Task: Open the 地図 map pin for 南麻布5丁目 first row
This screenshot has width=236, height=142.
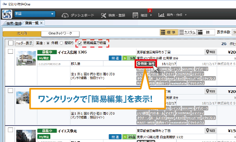Action: 210,52
